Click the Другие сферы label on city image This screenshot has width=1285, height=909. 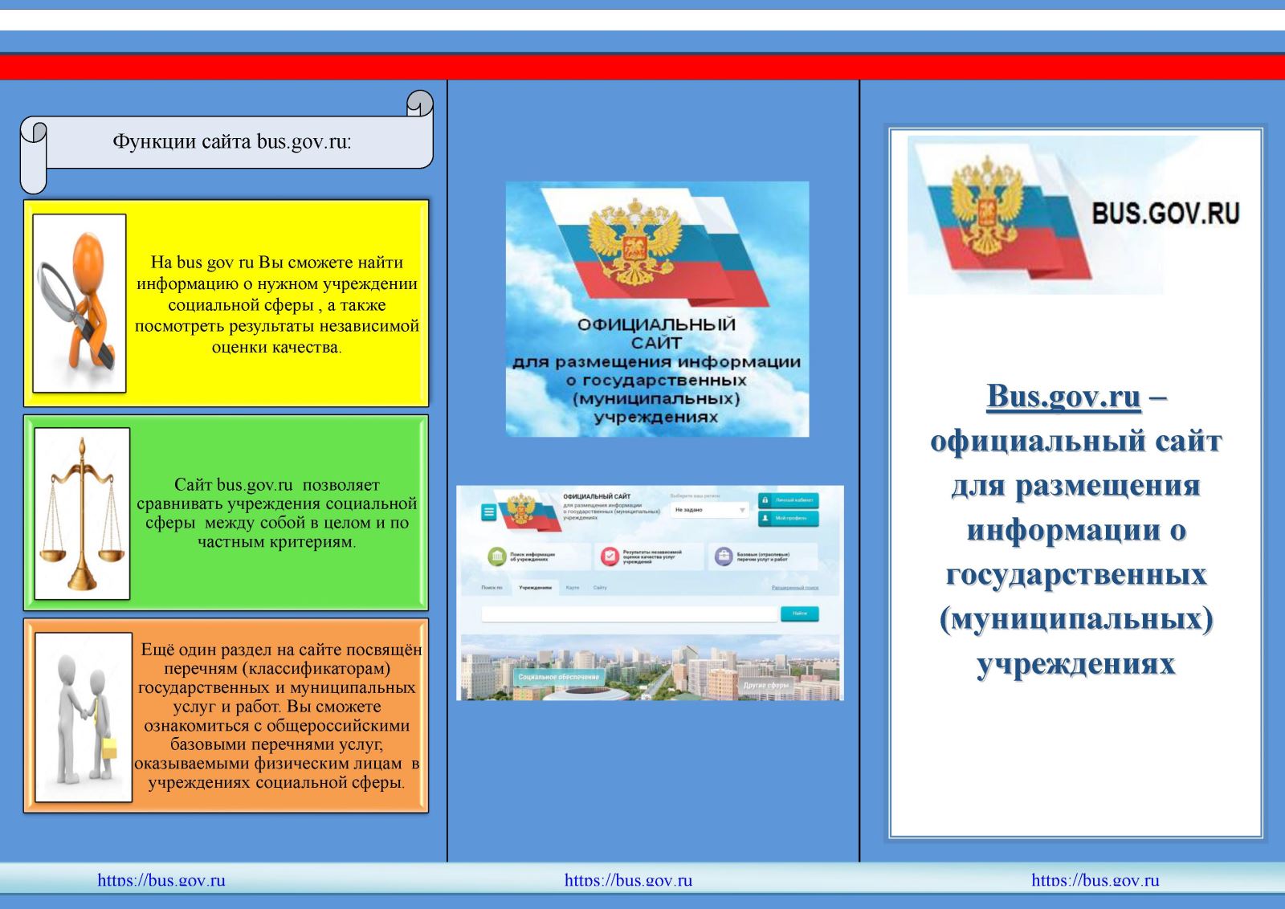[765, 685]
